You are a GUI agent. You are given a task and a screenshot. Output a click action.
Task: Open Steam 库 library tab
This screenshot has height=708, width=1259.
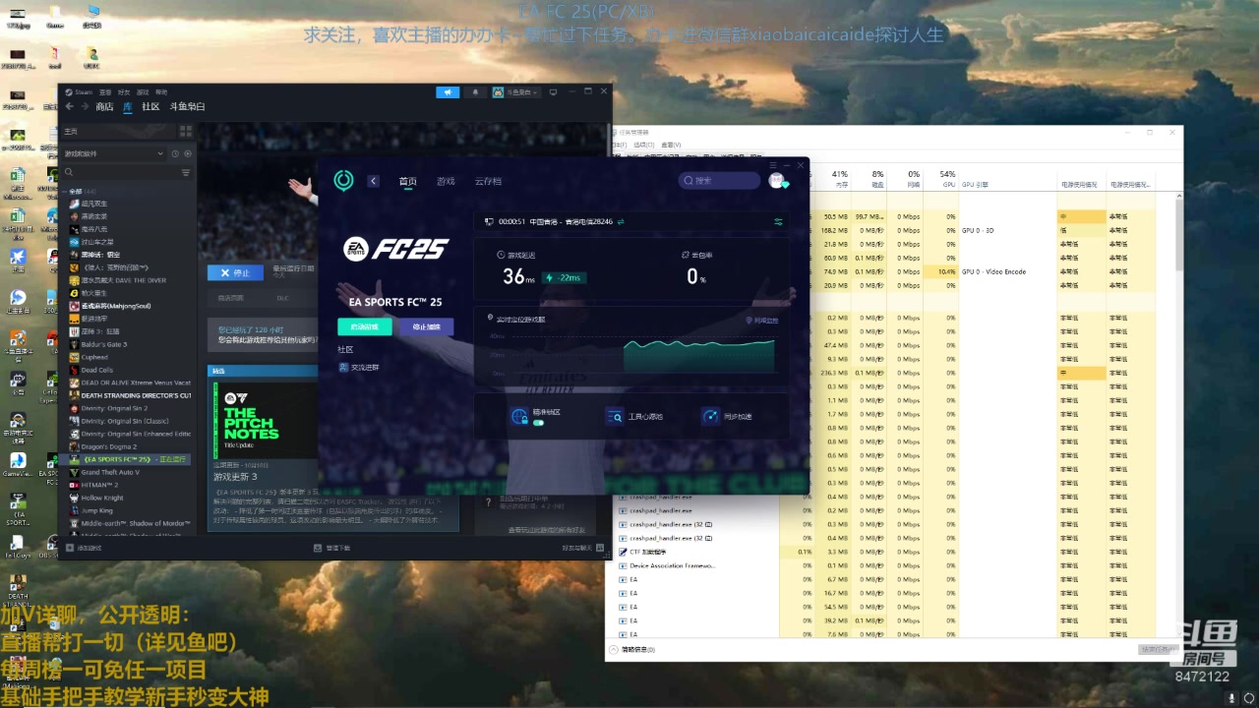click(x=128, y=106)
